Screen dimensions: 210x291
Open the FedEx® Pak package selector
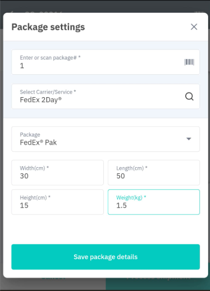(106, 139)
